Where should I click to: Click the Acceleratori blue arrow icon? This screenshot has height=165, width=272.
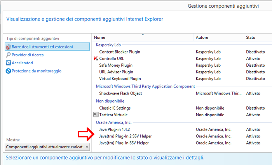click(x=8, y=63)
